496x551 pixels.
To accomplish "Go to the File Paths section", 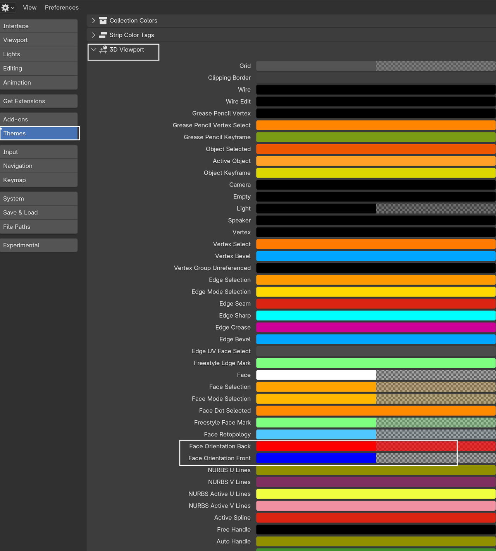I will point(39,227).
